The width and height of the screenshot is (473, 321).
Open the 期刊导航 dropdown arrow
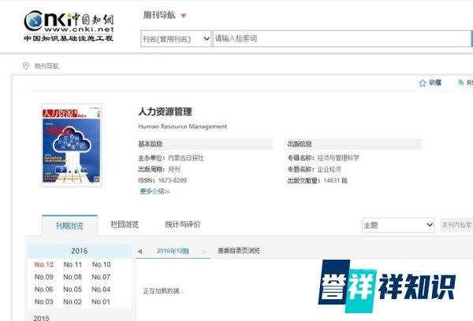coord(184,16)
